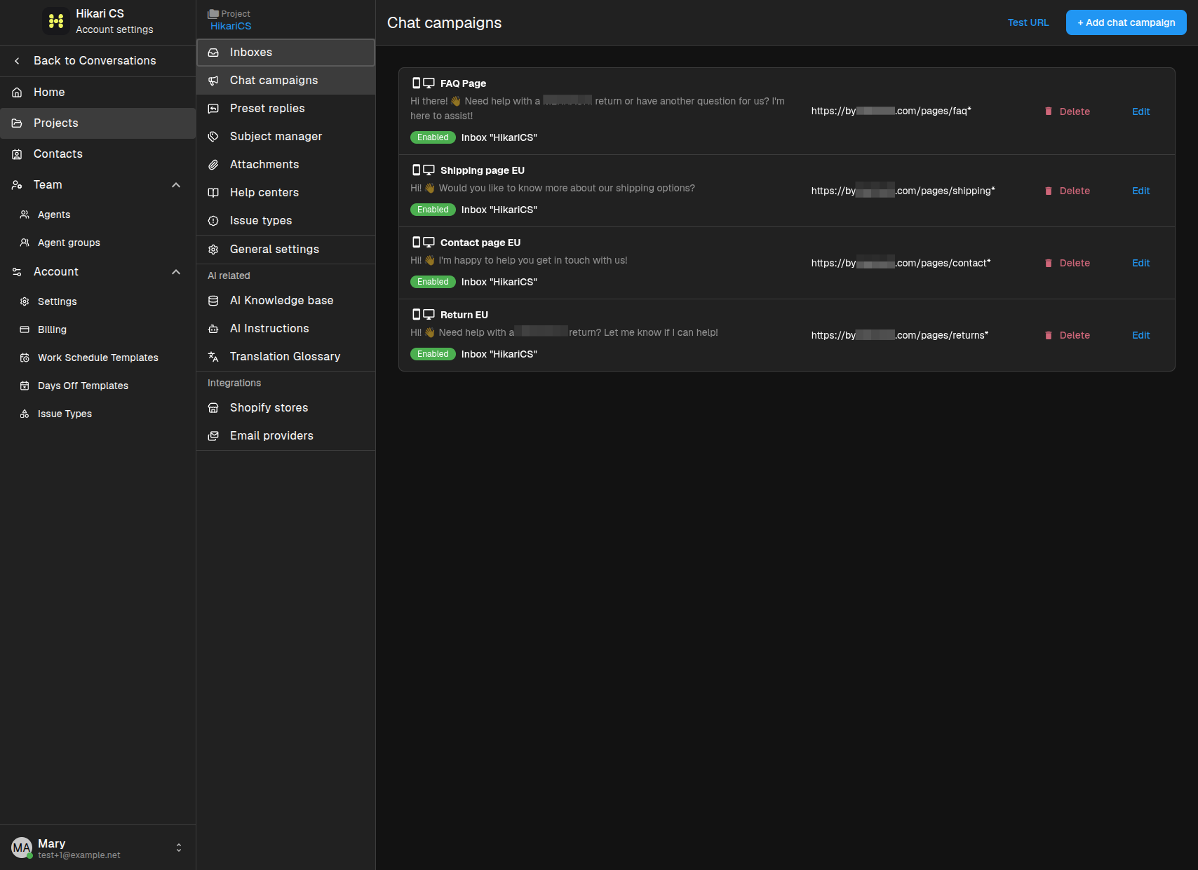Collapse the Account section chevron

click(x=176, y=272)
